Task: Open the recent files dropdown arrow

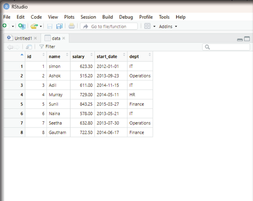Action: pyautogui.click(x=41, y=26)
